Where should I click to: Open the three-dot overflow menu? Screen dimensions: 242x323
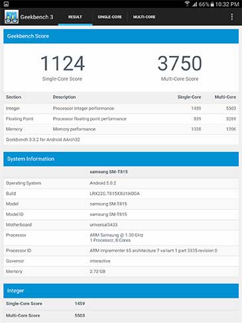click(231, 17)
